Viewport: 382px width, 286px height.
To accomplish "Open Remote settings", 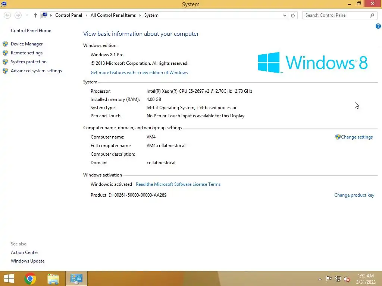I will [26, 53].
